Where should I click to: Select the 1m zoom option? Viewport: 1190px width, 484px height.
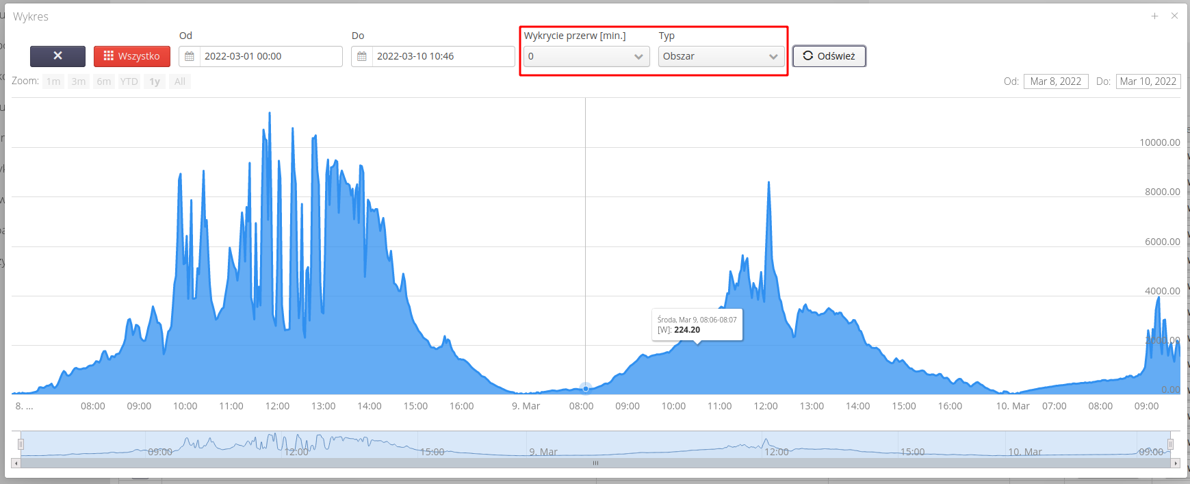(x=53, y=81)
